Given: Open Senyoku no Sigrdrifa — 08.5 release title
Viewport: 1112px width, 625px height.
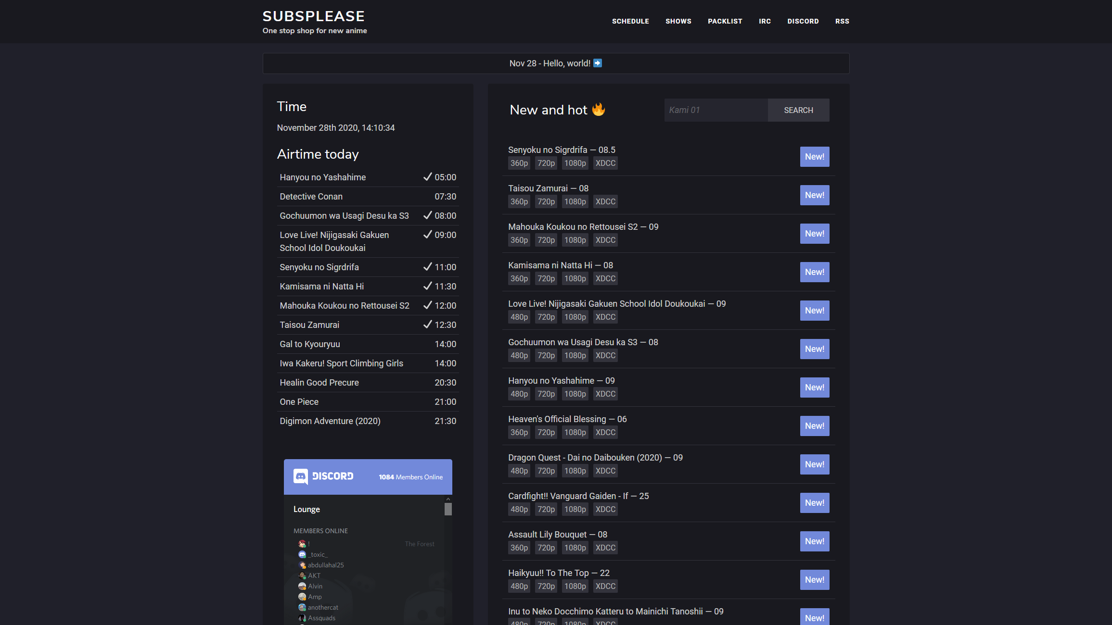Looking at the screenshot, I should [x=562, y=150].
